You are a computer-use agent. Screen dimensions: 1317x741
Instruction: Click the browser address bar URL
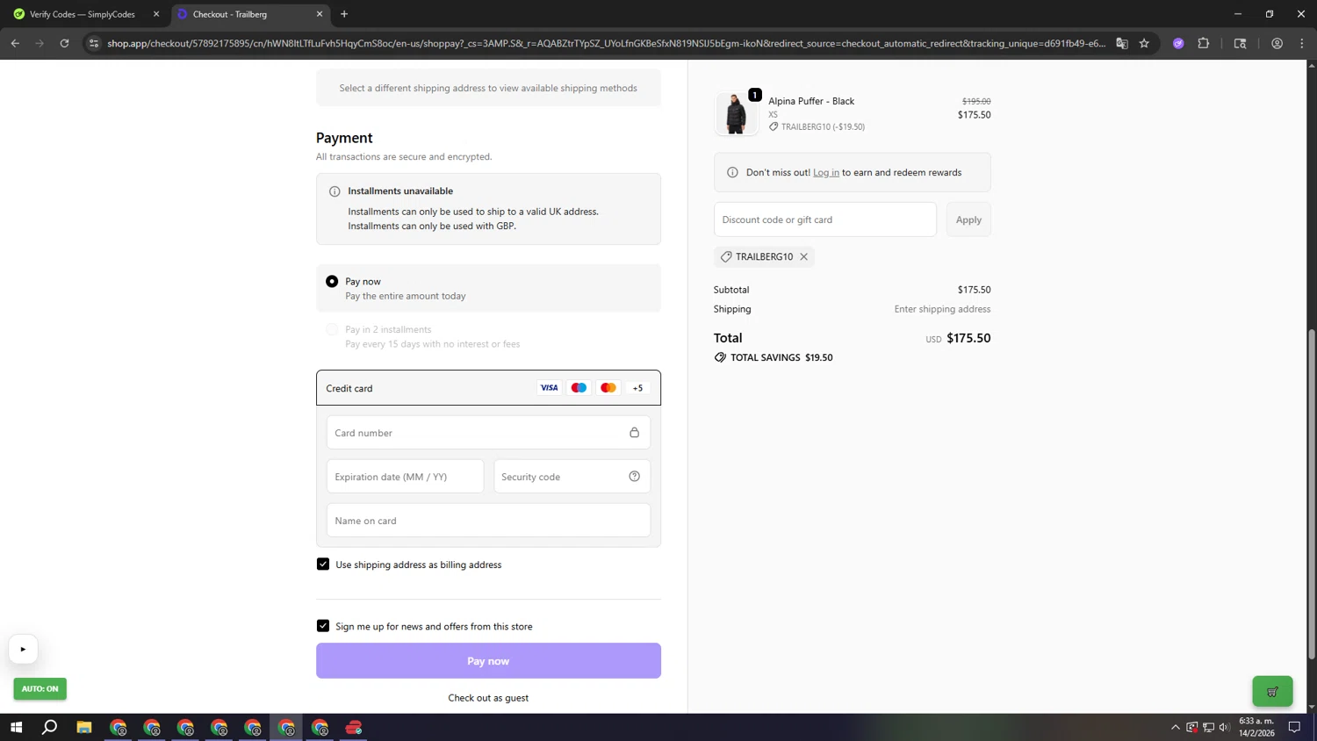pos(606,43)
